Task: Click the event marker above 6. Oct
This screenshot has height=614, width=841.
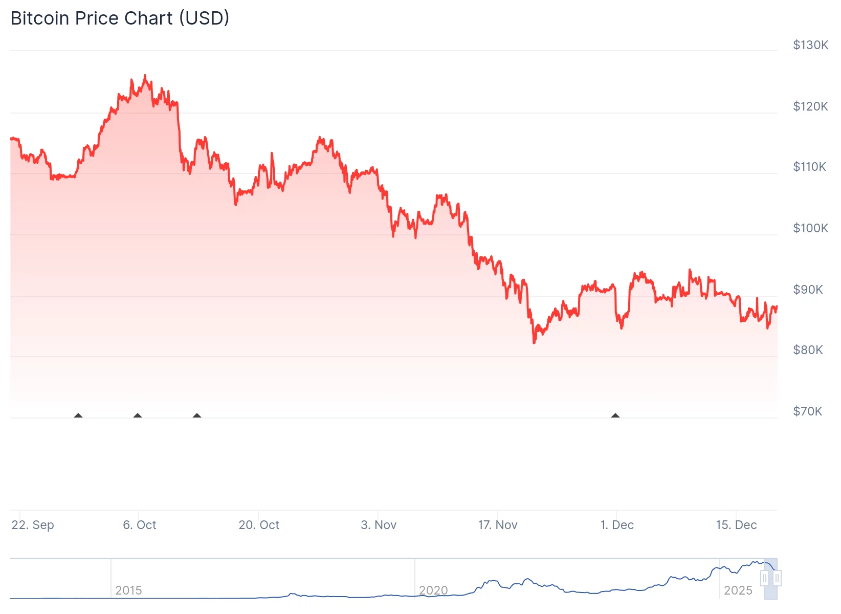Action: coord(138,415)
